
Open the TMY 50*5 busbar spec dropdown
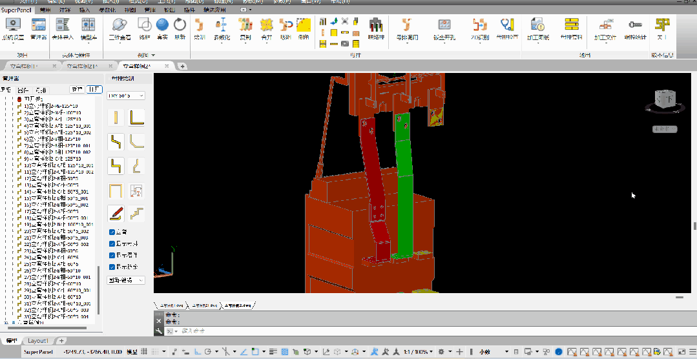point(126,96)
